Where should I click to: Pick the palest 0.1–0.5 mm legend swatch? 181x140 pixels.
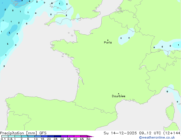(5, 136)
